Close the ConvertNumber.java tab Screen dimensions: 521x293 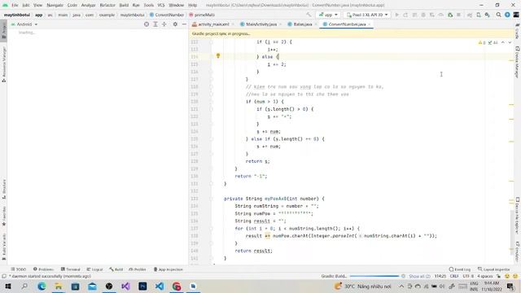[x=369, y=24]
